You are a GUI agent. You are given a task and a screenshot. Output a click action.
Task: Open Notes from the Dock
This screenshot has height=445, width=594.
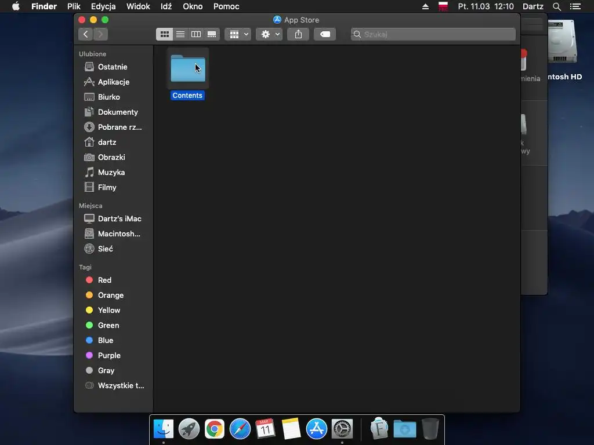pyautogui.click(x=291, y=429)
